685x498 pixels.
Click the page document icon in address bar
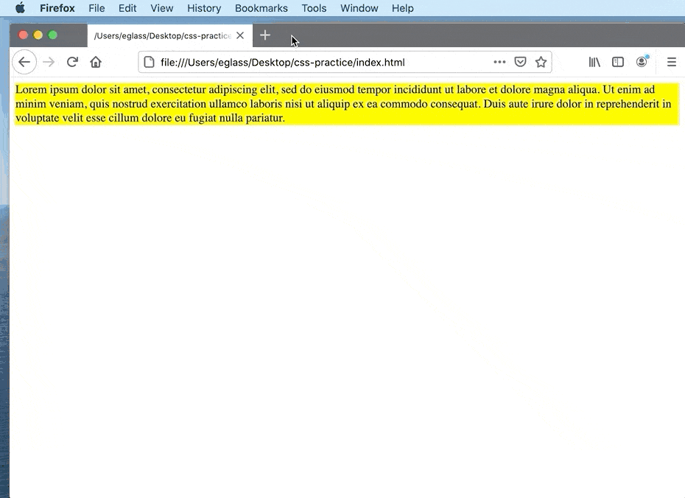click(149, 62)
